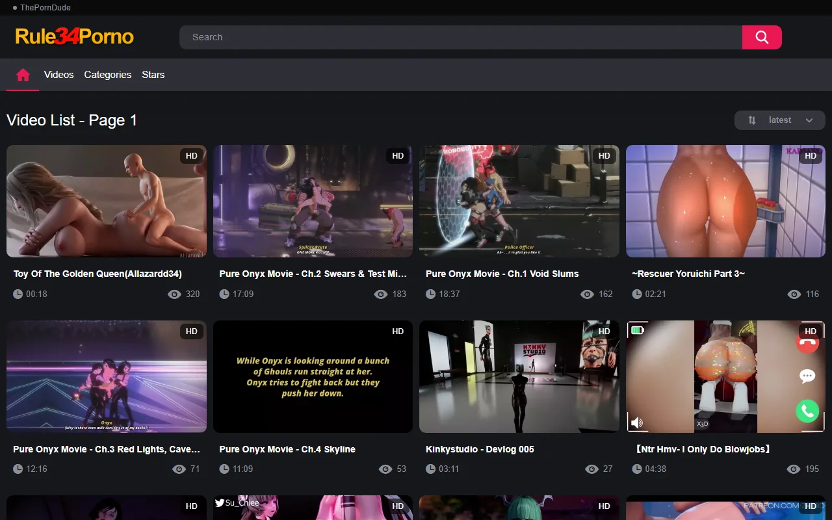832x520 pixels.
Task: Open the Categories menu
Action: (x=107, y=74)
